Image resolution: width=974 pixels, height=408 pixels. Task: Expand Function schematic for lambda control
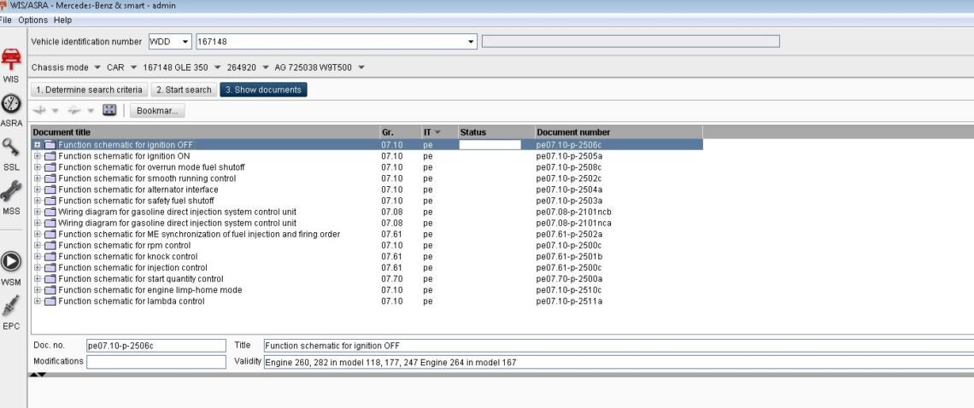(38, 301)
